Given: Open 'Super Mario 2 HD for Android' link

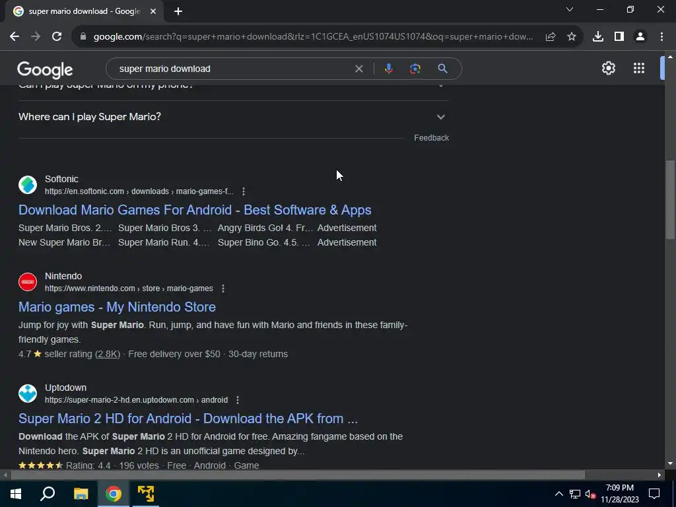Looking at the screenshot, I should coord(188,419).
